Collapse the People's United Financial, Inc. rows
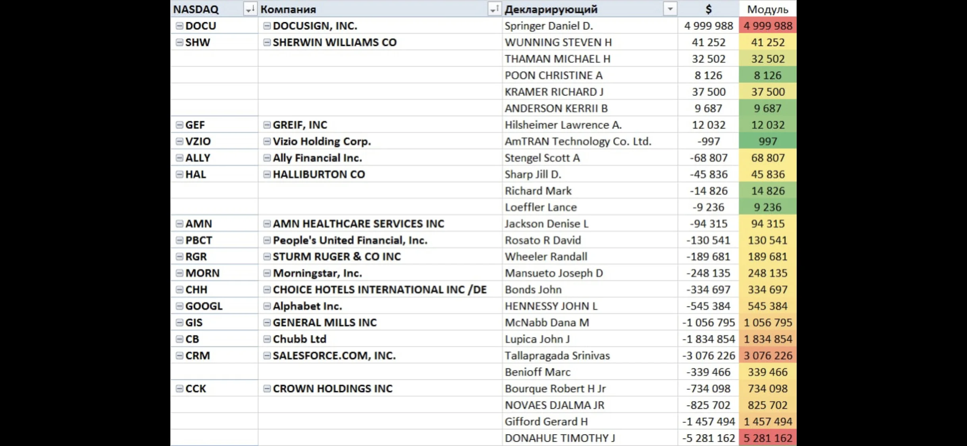Viewport: 967px width, 446px height. click(267, 240)
